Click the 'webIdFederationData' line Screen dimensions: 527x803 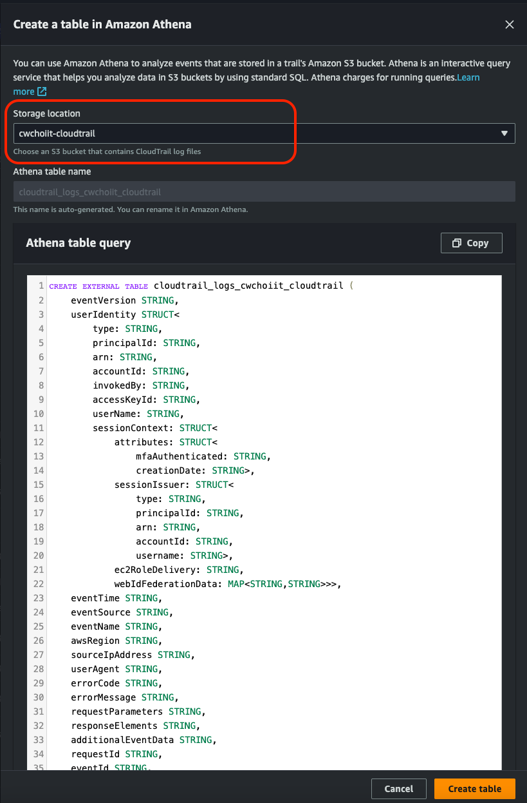pos(227,584)
